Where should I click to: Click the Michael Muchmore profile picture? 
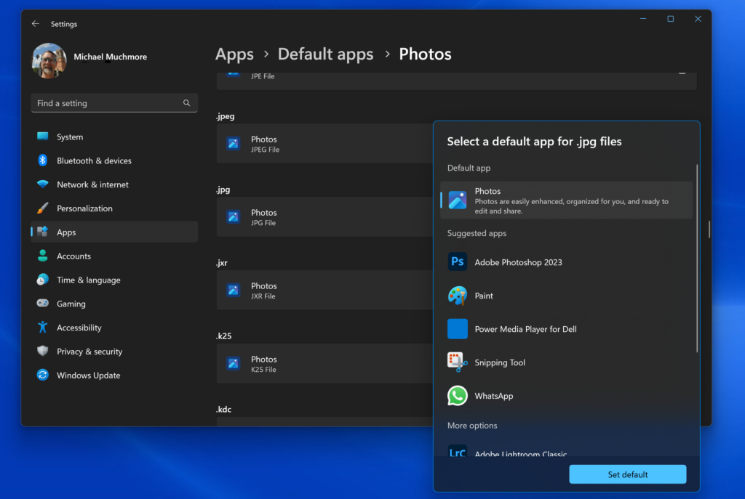(49, 61)
